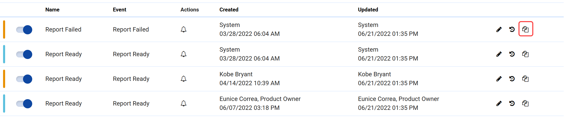
Task: Click the Created column header
Action: [229, 10]
